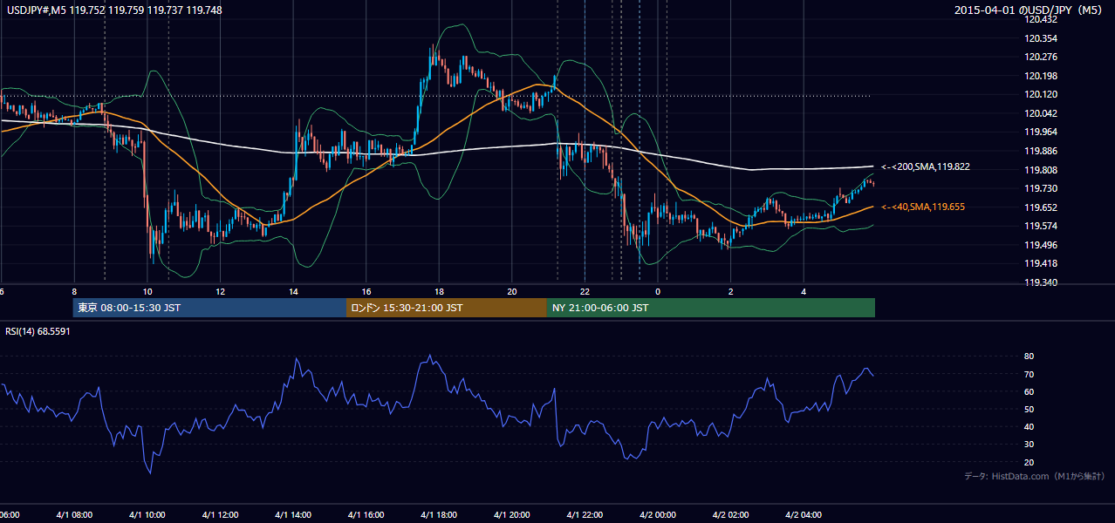Click price axis value 119.418
This screenshot has width=1115, height=523.
pyautogui.click(x=1040, y=264)
